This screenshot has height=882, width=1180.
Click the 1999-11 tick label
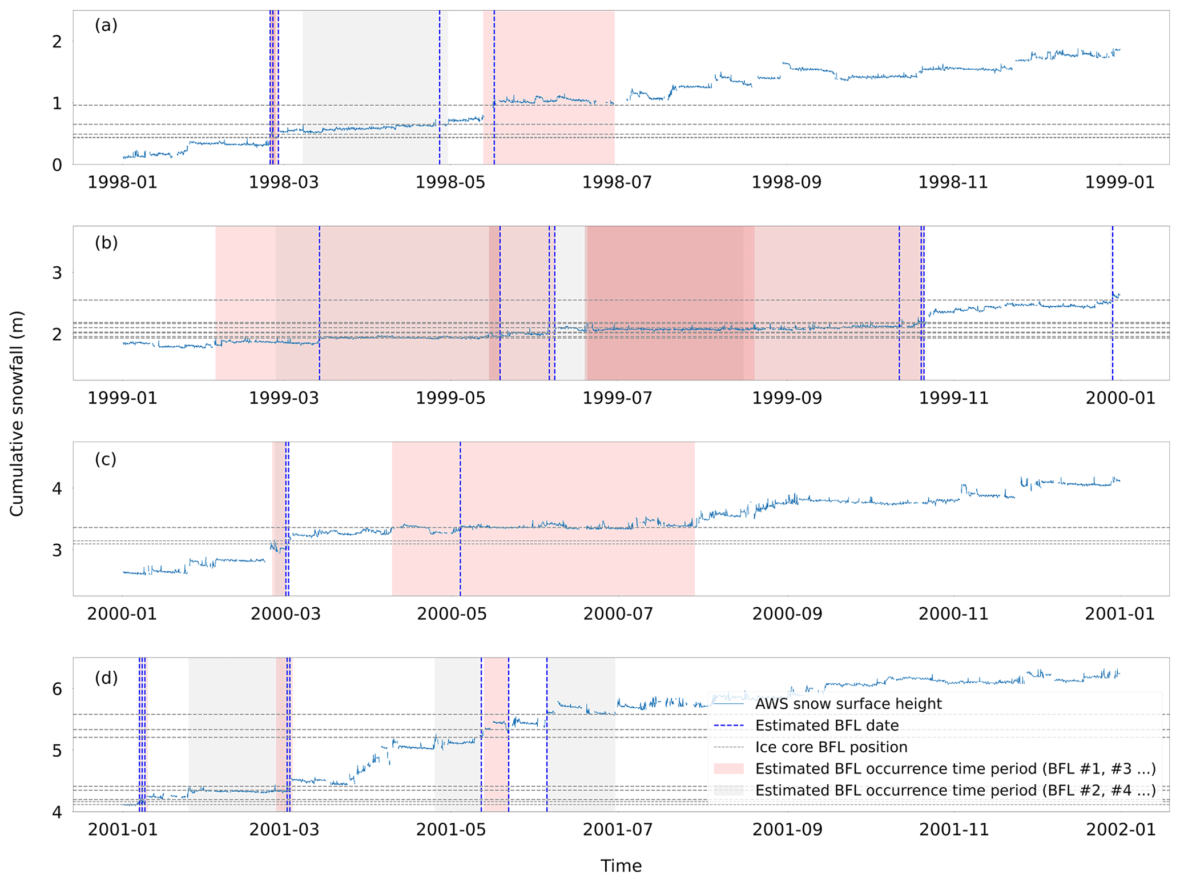pos(953,398)
